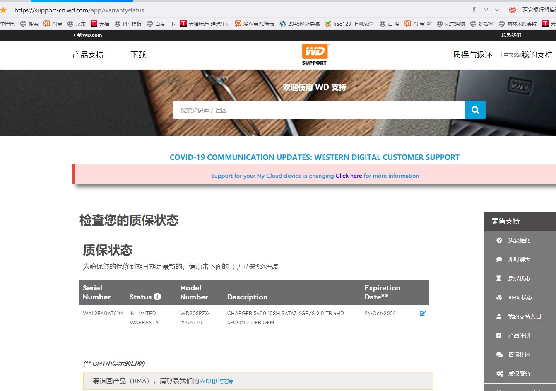Click the Sogou search engine icon

(513, 10)
